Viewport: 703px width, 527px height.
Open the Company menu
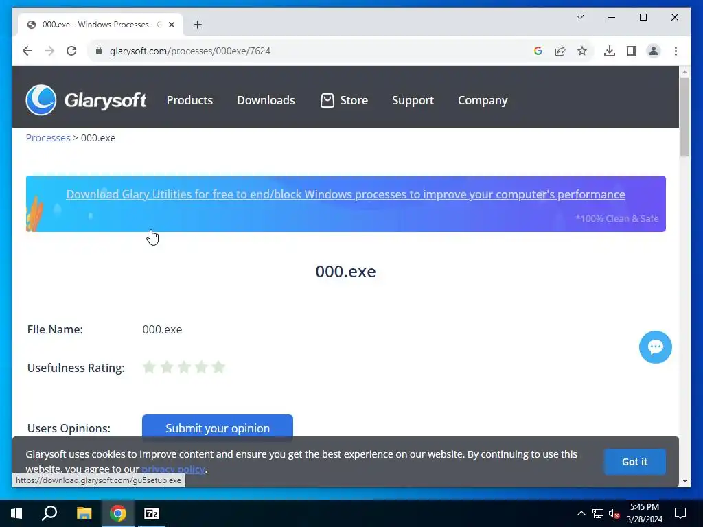click(x=483, y=100)
